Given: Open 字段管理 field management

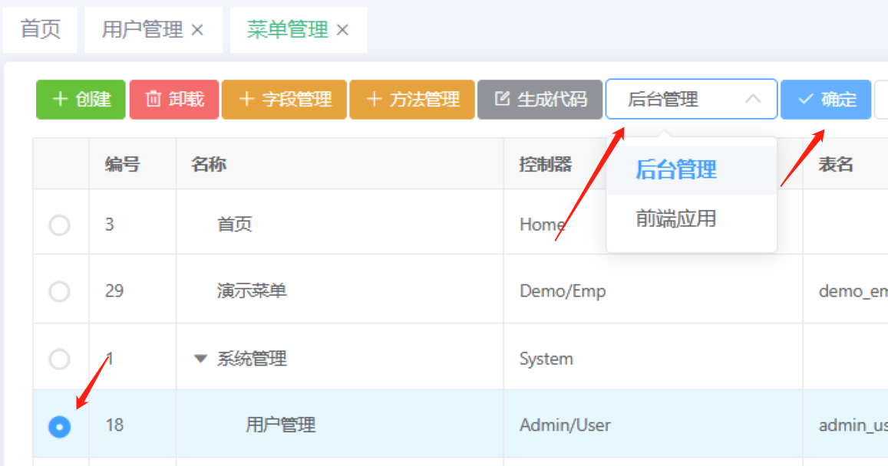Looking at the screenshot, I should click(284, 100).
